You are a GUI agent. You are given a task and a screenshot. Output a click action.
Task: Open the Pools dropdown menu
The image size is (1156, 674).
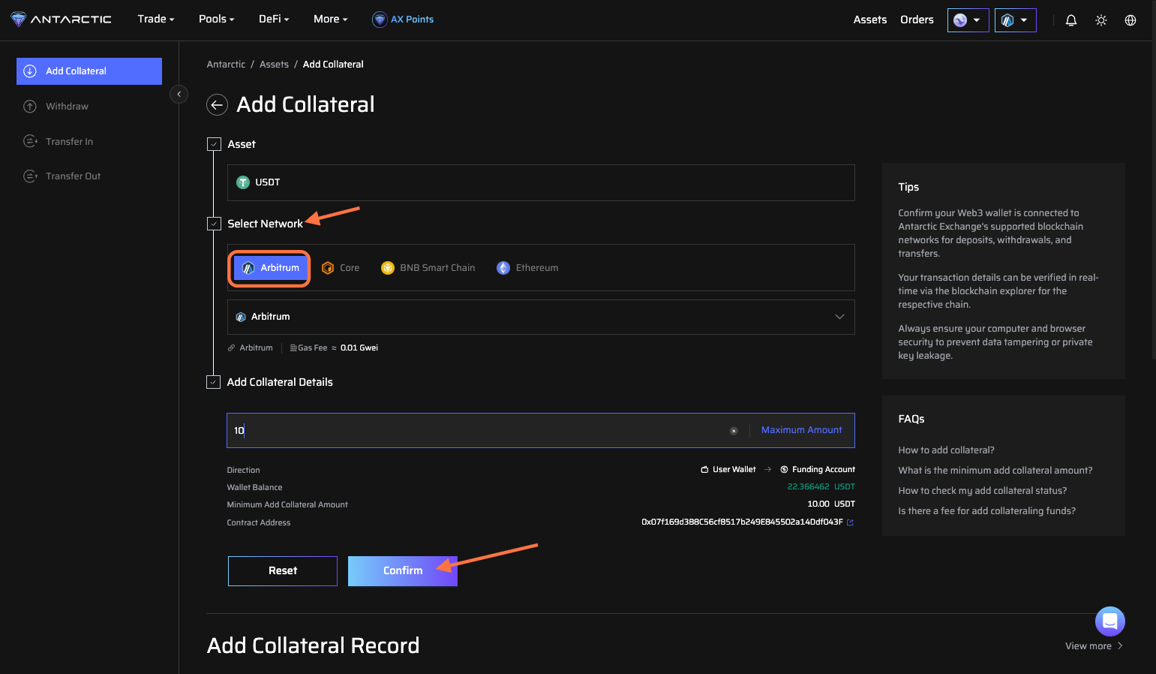[217, 20]
